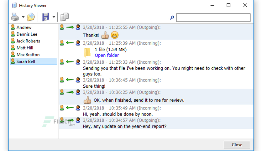Click timestamp '3/20/2018 - 11:25:39 AM (Incoming)'
This screenshot has height=151, width=262.
pyautogui.click(x=122, y=43)
